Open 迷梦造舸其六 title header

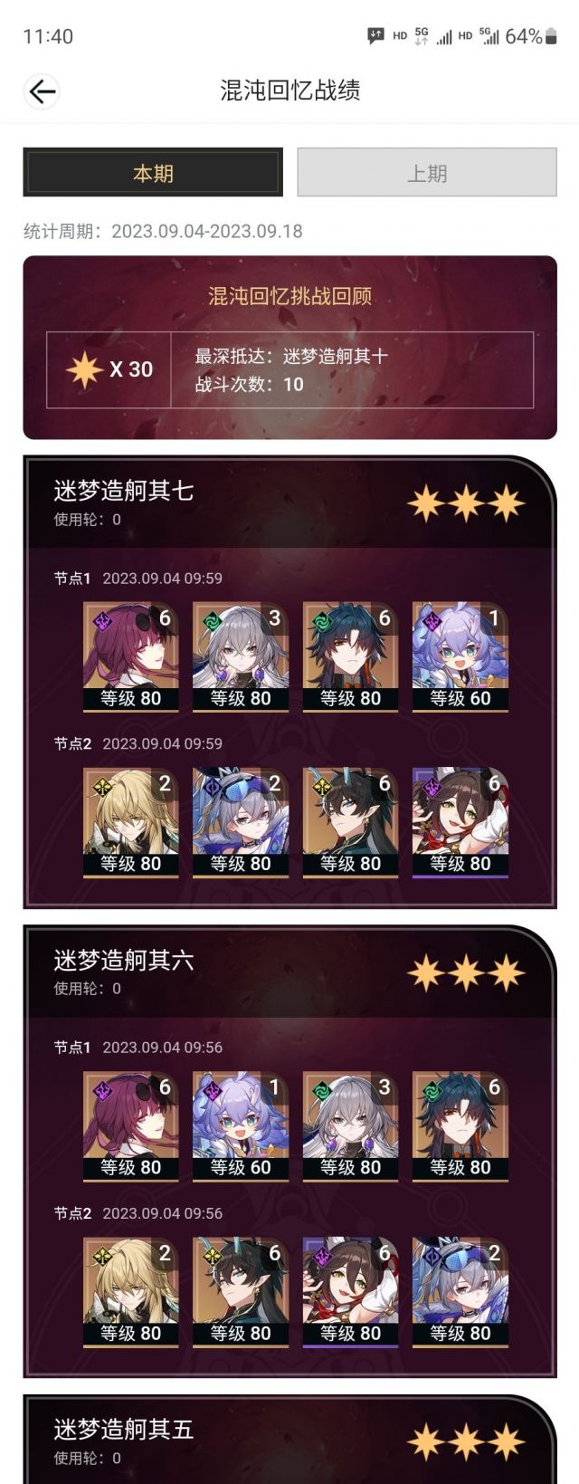[124, 960]
